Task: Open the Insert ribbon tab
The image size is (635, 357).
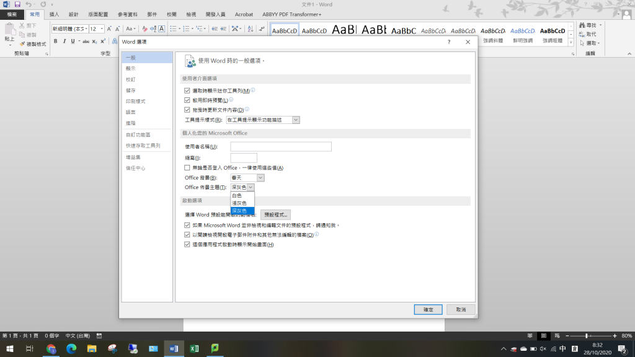Action: (x=55, y=15)
